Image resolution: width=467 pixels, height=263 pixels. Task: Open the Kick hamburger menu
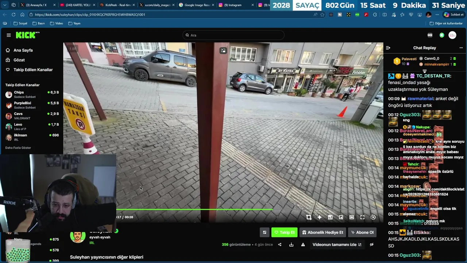coord(8,35)
